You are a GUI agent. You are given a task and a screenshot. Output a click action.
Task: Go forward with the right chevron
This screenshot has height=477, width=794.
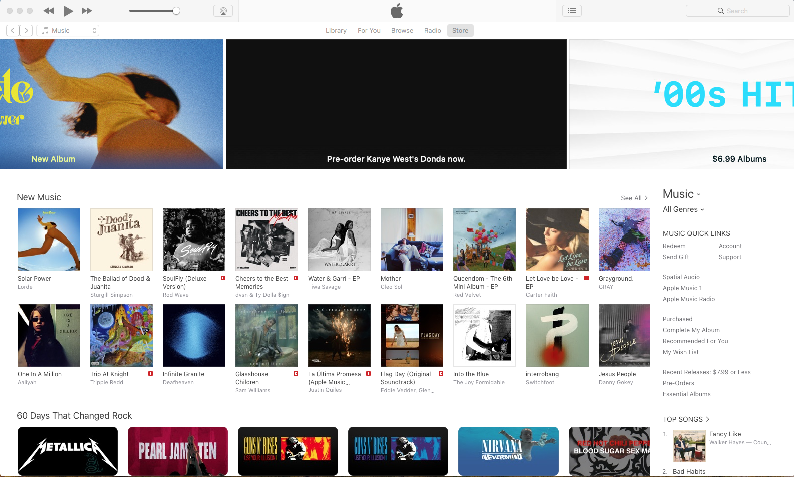27,31
